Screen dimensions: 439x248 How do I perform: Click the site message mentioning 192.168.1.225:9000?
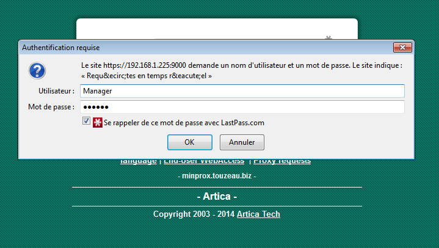pyautogui.click(x=242, y=65)
